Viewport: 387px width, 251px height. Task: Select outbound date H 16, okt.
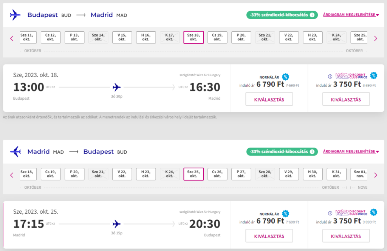146,37
